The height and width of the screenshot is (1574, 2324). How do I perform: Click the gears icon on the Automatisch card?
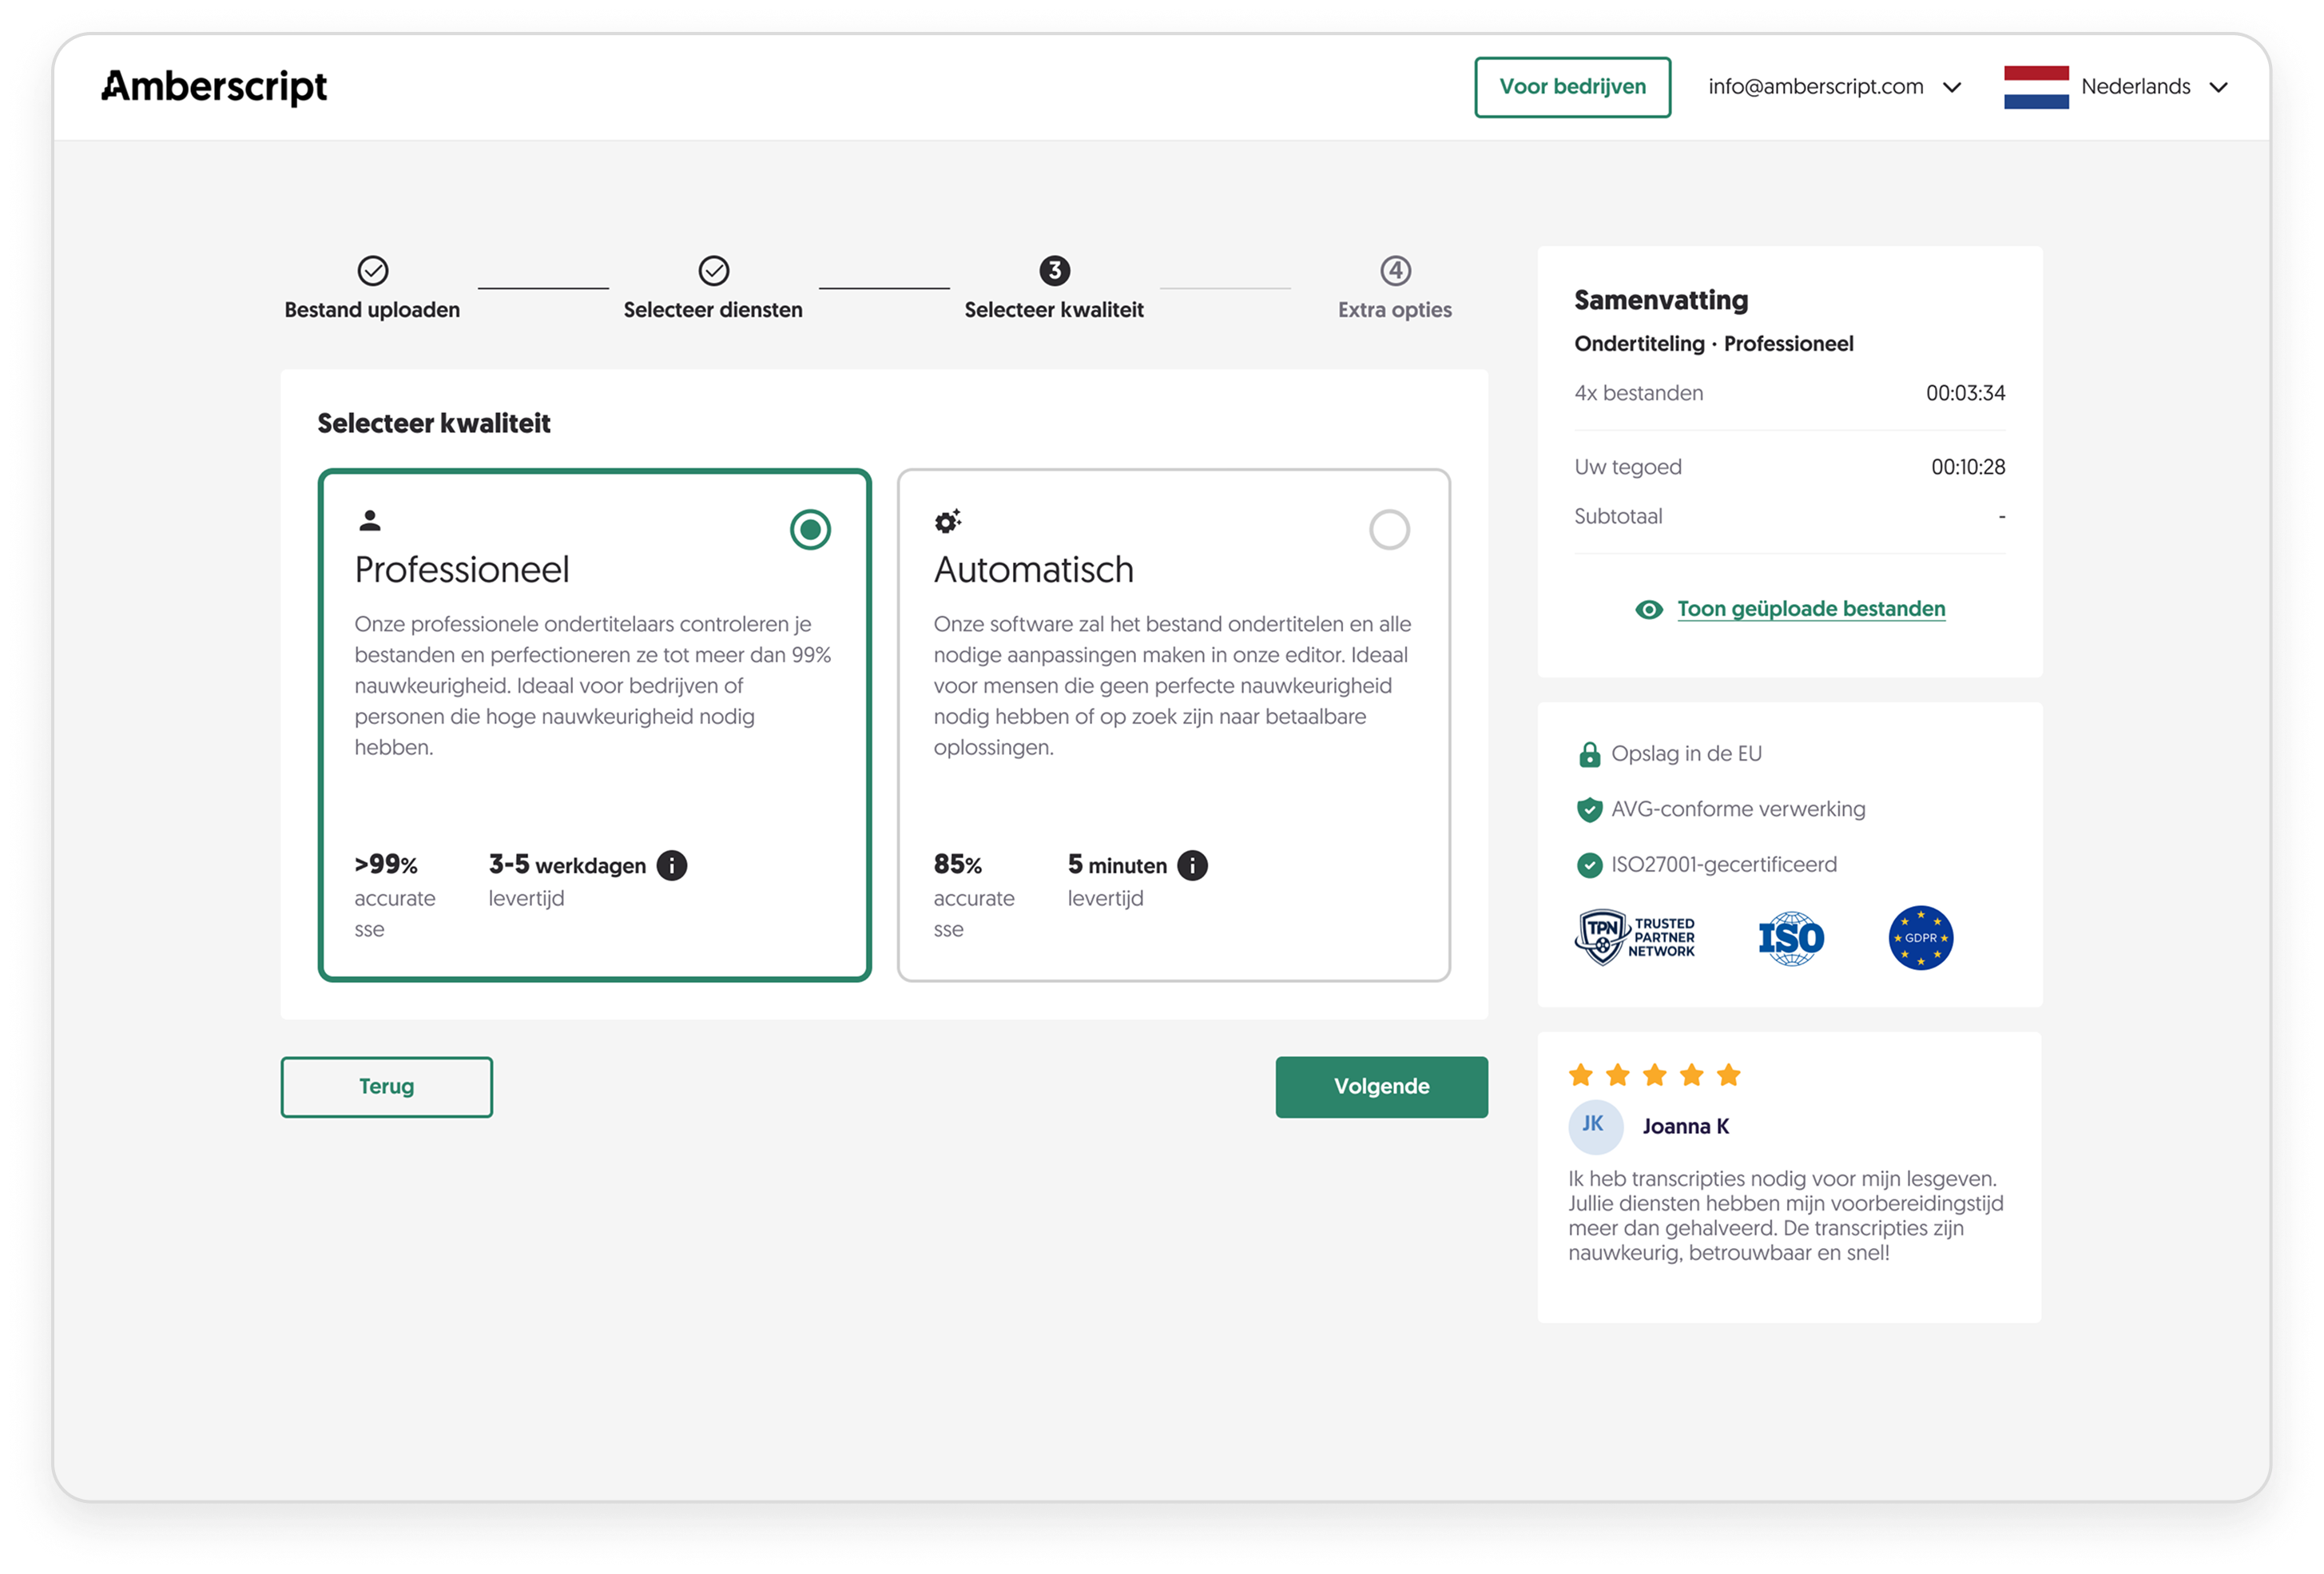[x=947, y=521]
